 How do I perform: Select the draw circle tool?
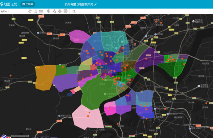pos(65,11)
